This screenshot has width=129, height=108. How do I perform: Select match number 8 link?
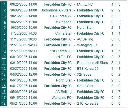coord(4,45)
